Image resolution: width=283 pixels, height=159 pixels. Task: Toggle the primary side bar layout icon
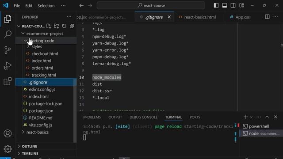[216, 5]
